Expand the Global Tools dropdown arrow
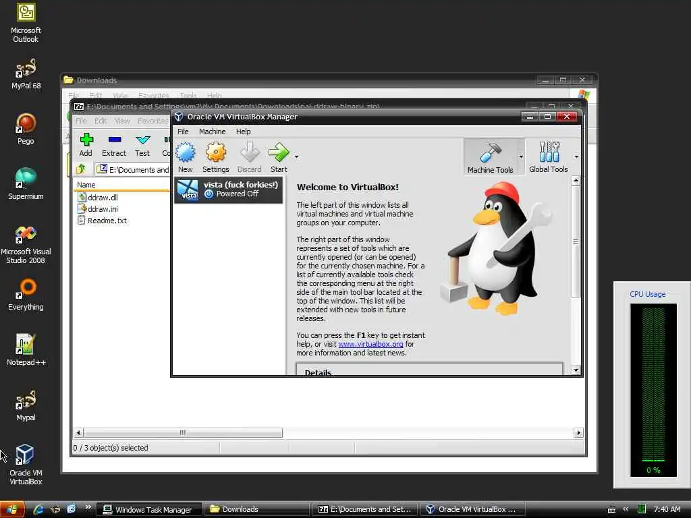The width and height of the screenshot is (691, 518). [576, 156]
